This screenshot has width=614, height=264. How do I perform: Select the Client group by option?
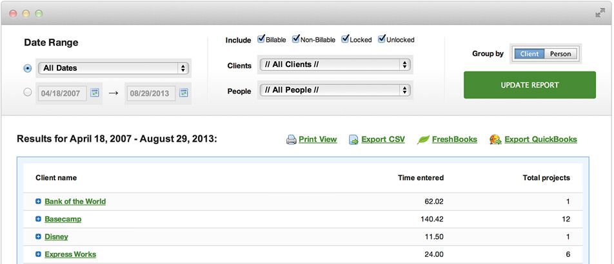(529, 54)
